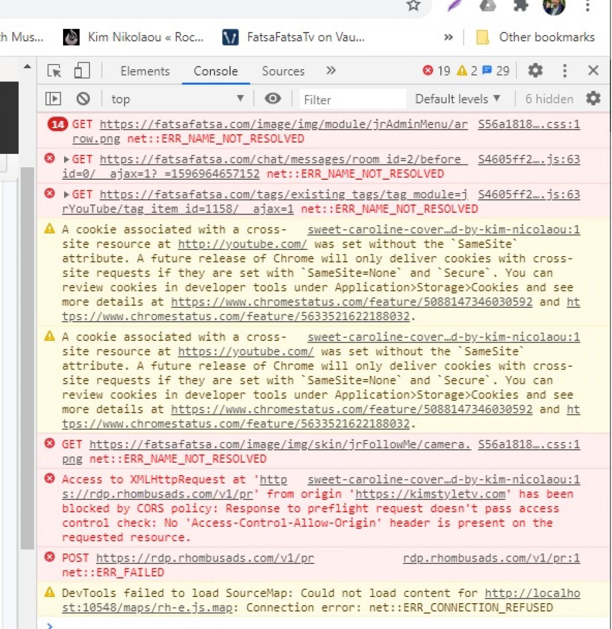Open S4605ff2 js:63 source for existing_tags error
The width and height of the screenshot is (612, 629).
(x=529, y=195)
